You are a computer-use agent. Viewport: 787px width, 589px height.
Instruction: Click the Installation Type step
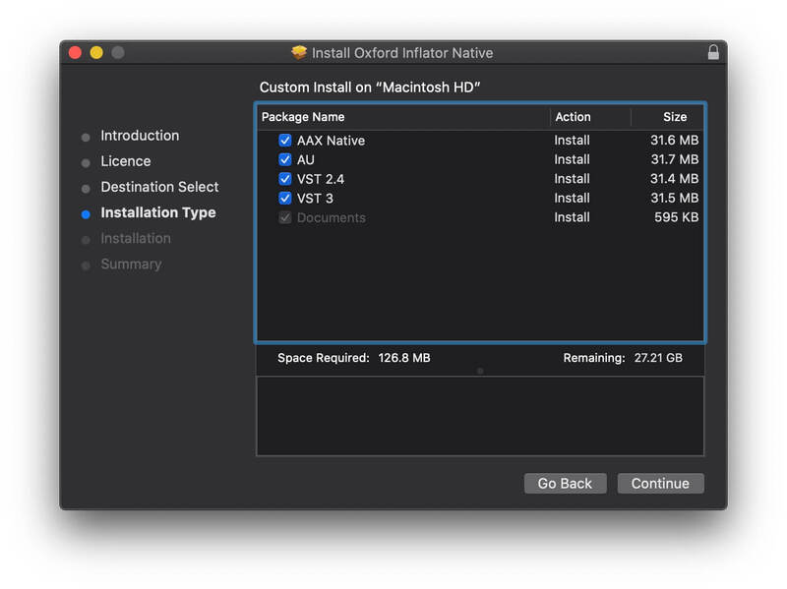157,212
